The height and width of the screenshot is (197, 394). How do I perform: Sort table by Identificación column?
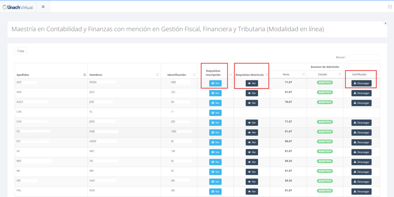point(179,75)
